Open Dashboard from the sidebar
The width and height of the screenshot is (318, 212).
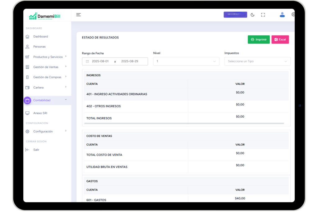41,37
